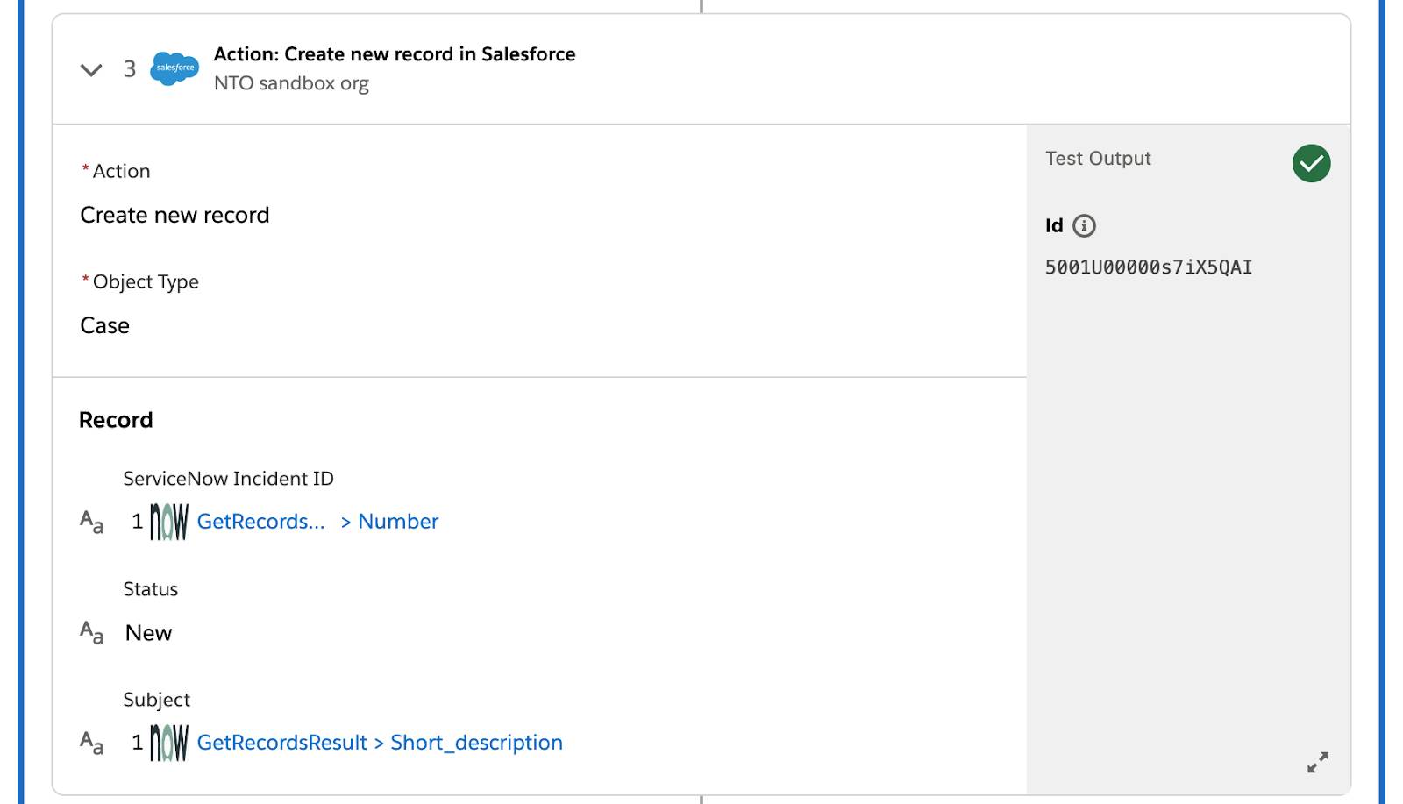Click the text type icon beside Subject

(91, 743)
